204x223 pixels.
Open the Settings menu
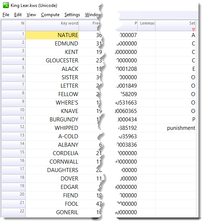pyautogui.click(x=72, y=15)
